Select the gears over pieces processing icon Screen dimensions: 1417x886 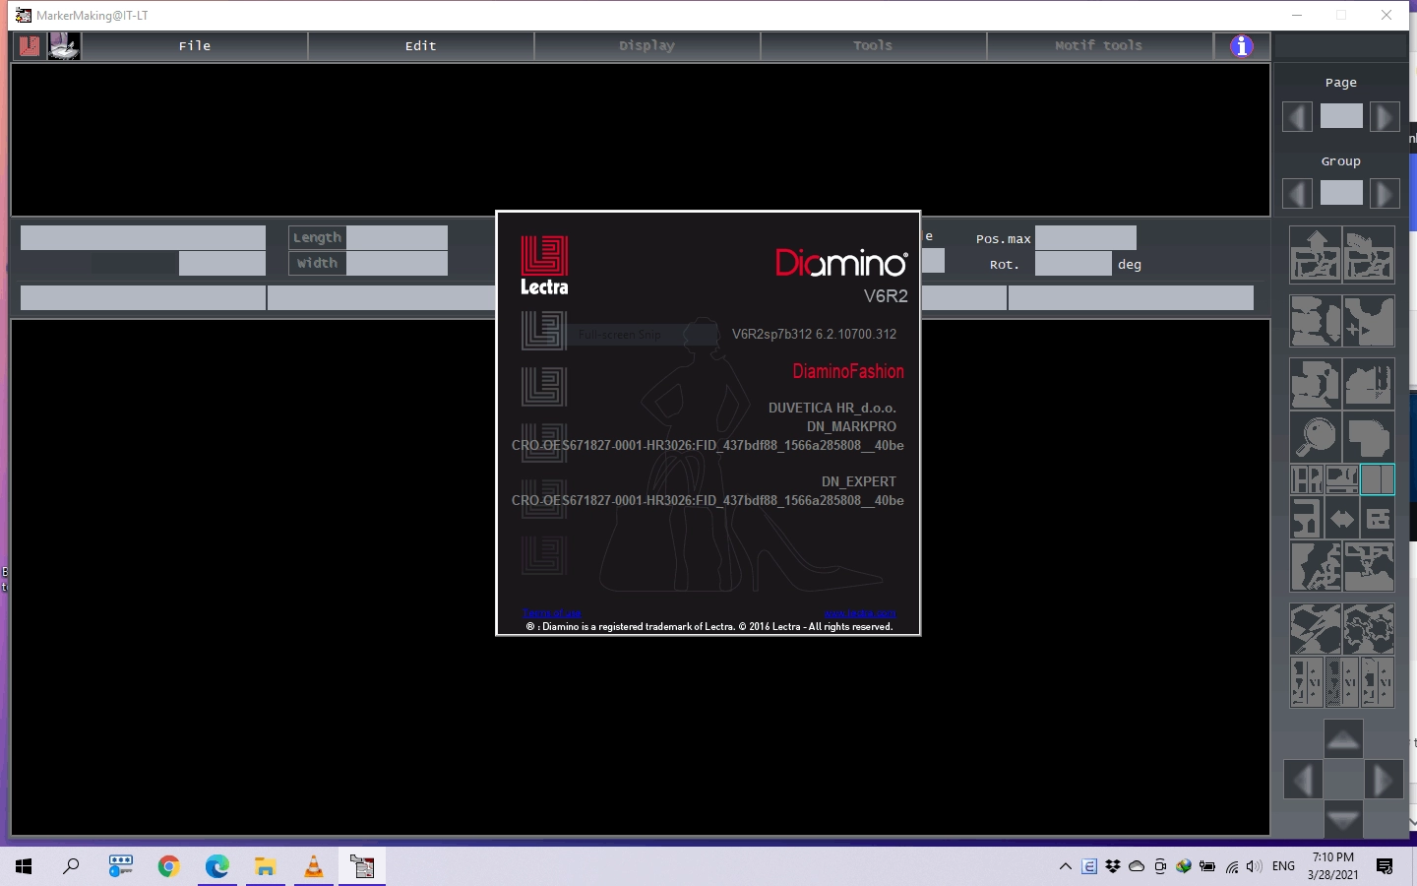[x=1369, y=629]
